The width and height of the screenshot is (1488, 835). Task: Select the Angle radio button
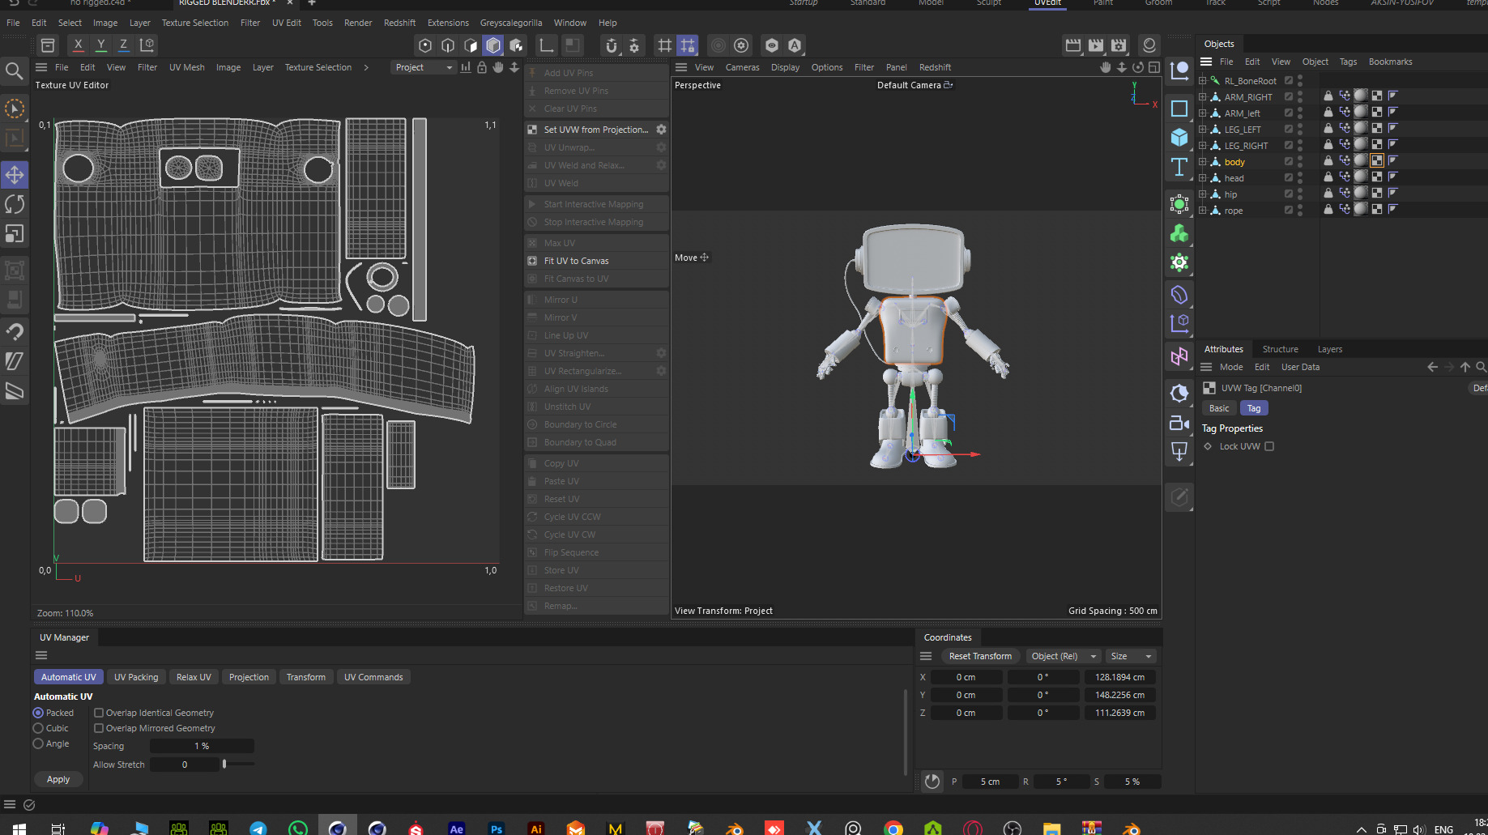38,743
